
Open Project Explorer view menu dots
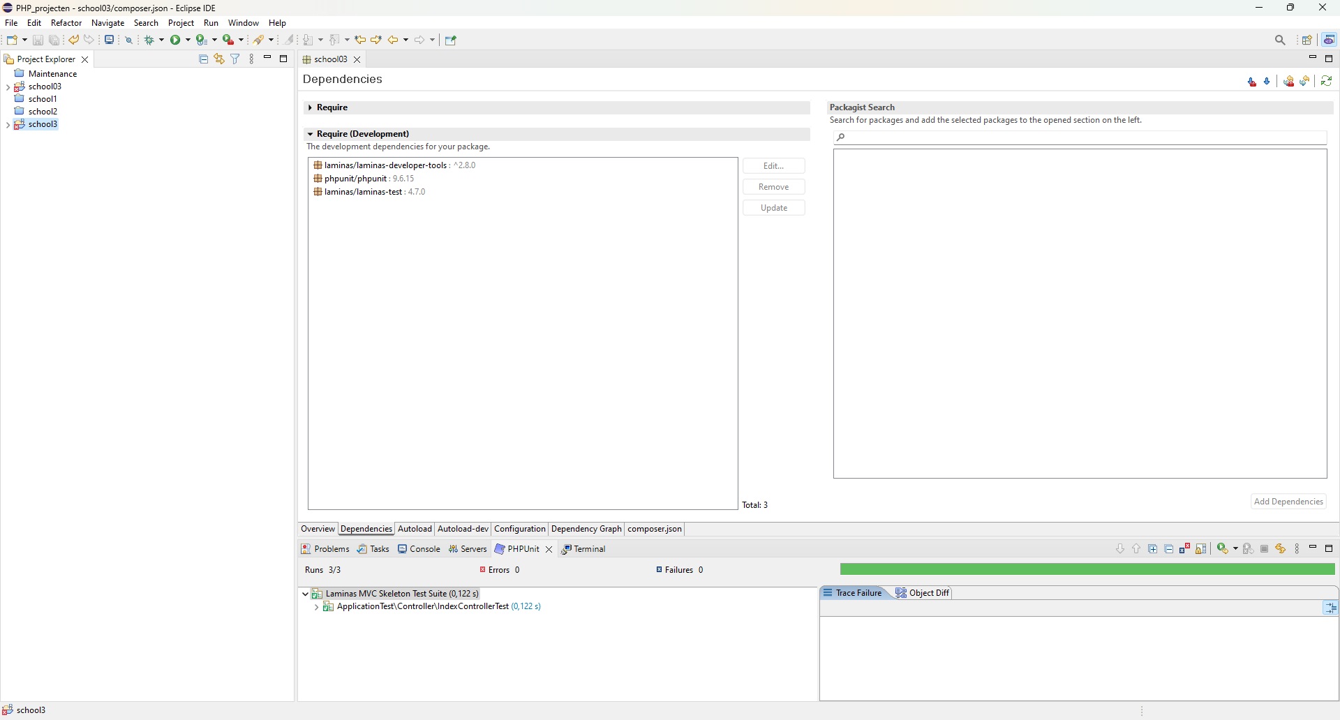(x=252, y=59)
